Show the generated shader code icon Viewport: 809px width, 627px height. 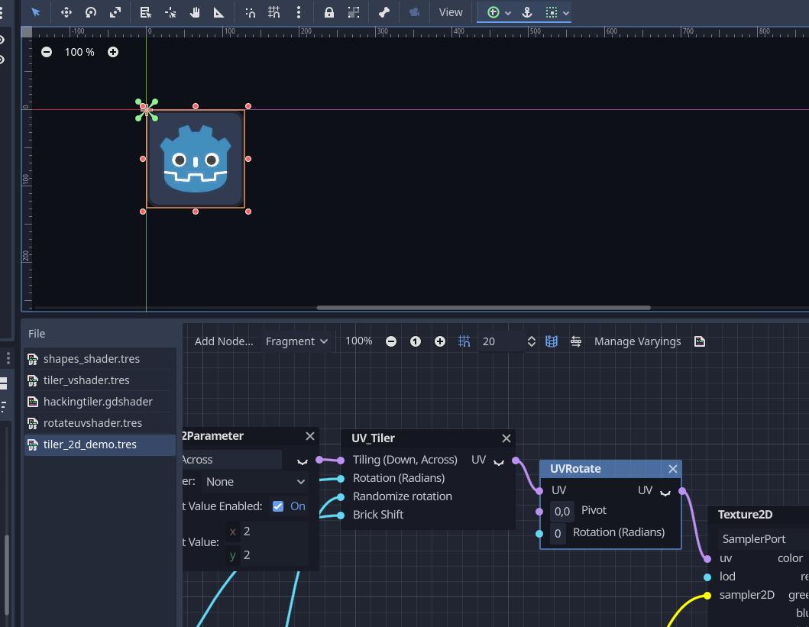(700, 341)
